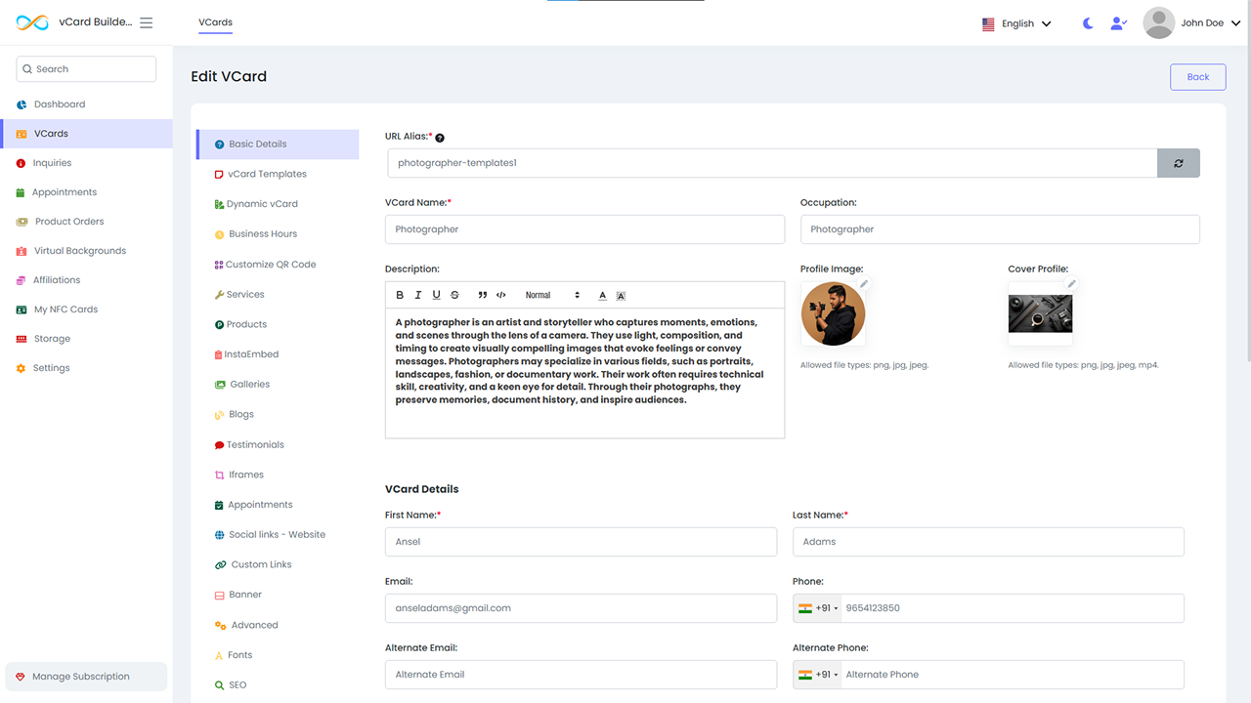Open the vCard Templates section

pyautogui.click(x=267, y=174)
